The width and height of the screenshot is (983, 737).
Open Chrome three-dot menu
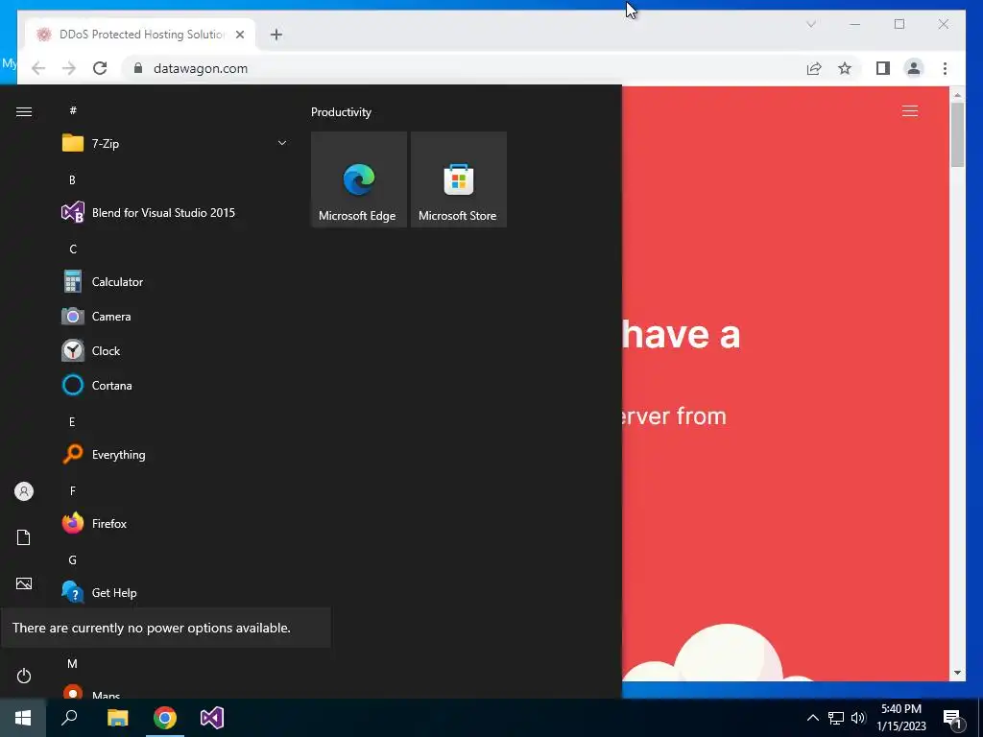(945, 68)
